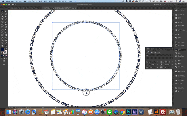Open the パスファインダー panel icon
The height and width of the screenshot is (116, 187).
(176, 67)
